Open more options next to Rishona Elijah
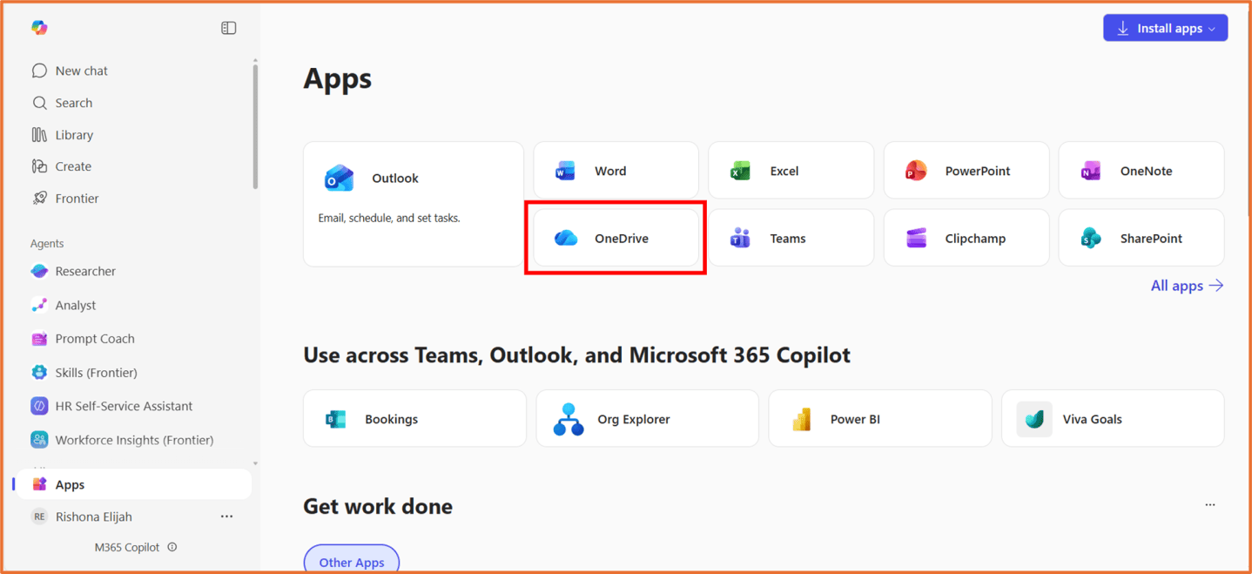1252x574 pixels. tap(226, 517)
